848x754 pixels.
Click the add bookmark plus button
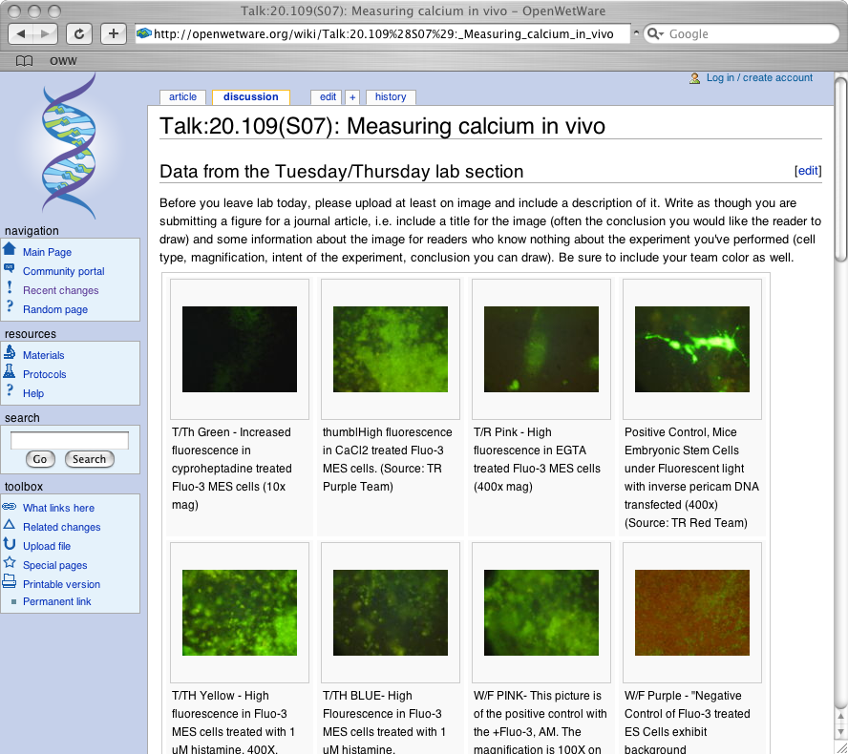pos(113,33)
